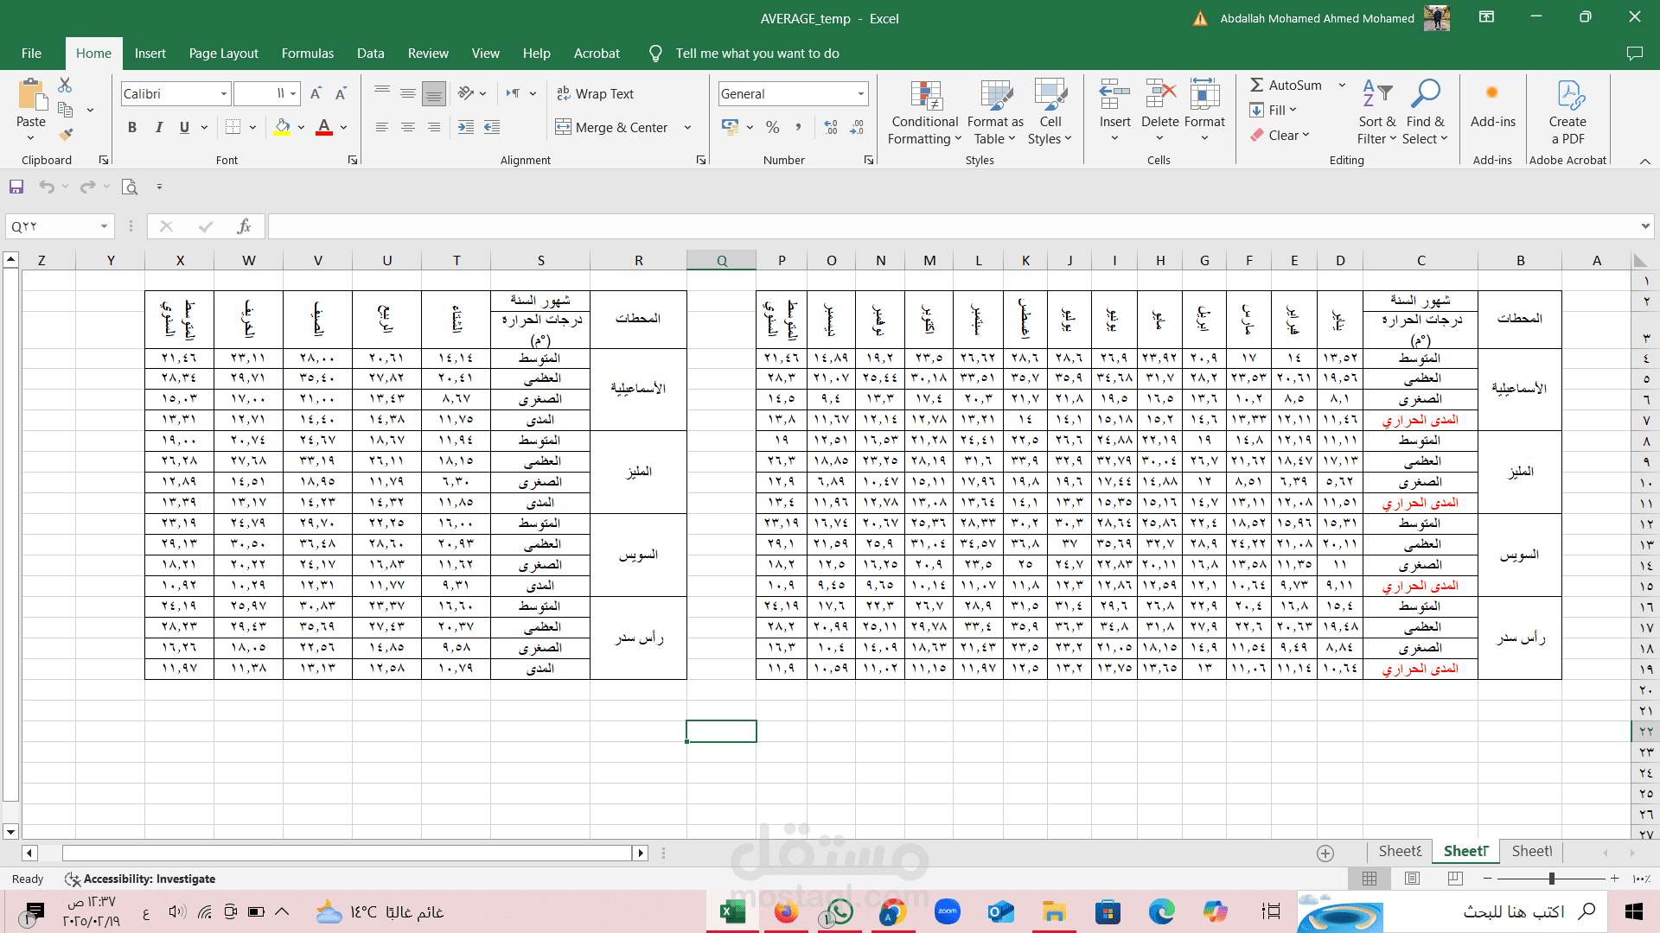
Task: Click the Format Painter brush icon
Action: [x=66, y=134]
